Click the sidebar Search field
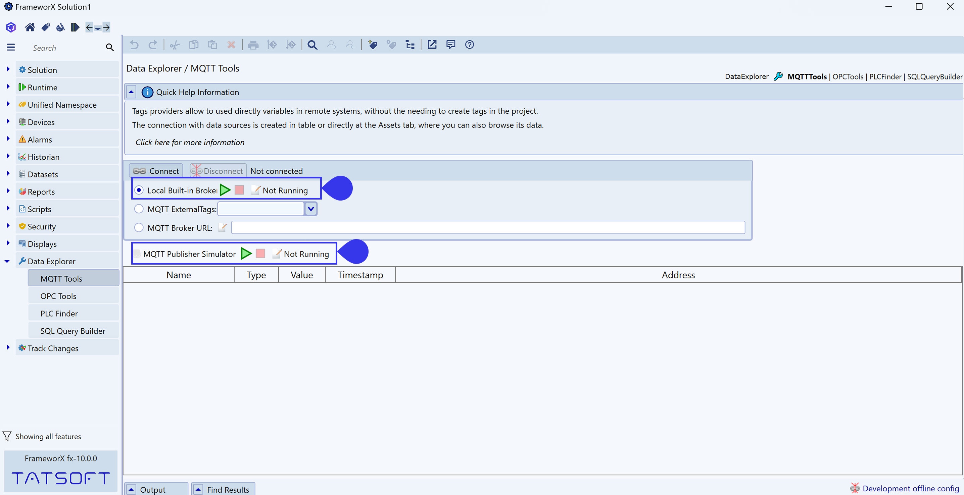Viewport: 964px width, 495px height. click(x=67, y=48)
